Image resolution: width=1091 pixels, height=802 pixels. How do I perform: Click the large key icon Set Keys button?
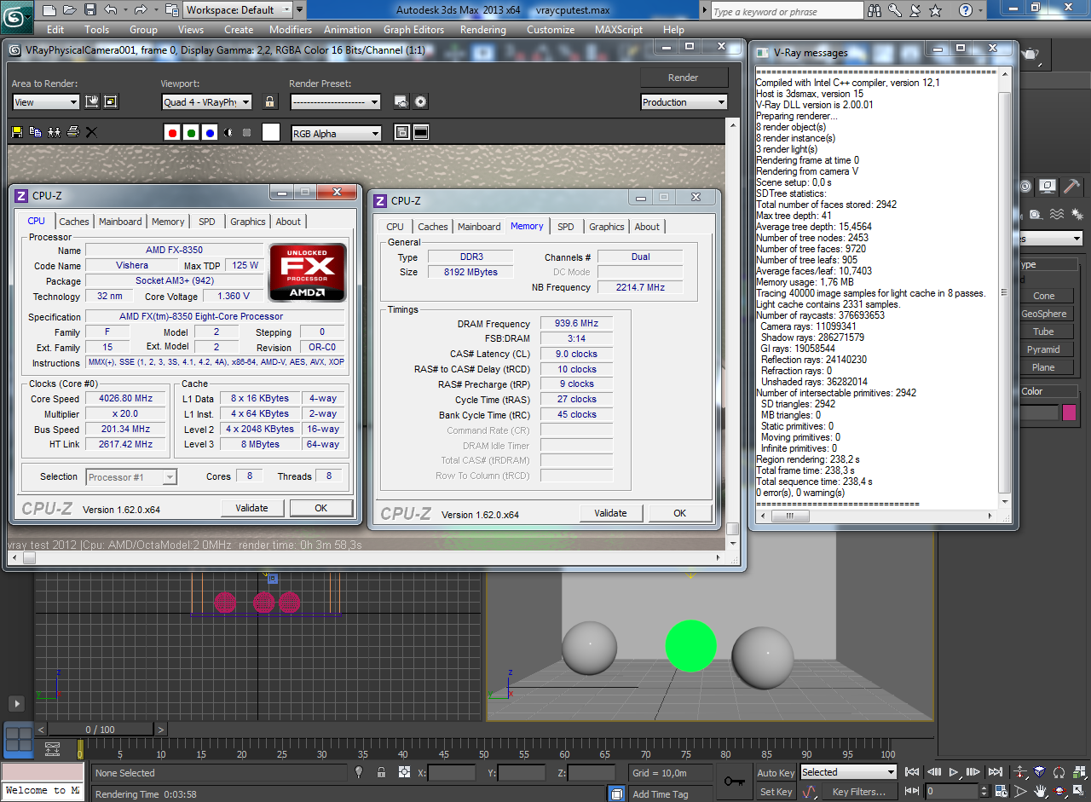pyautogui.click(x=734, y=781)
